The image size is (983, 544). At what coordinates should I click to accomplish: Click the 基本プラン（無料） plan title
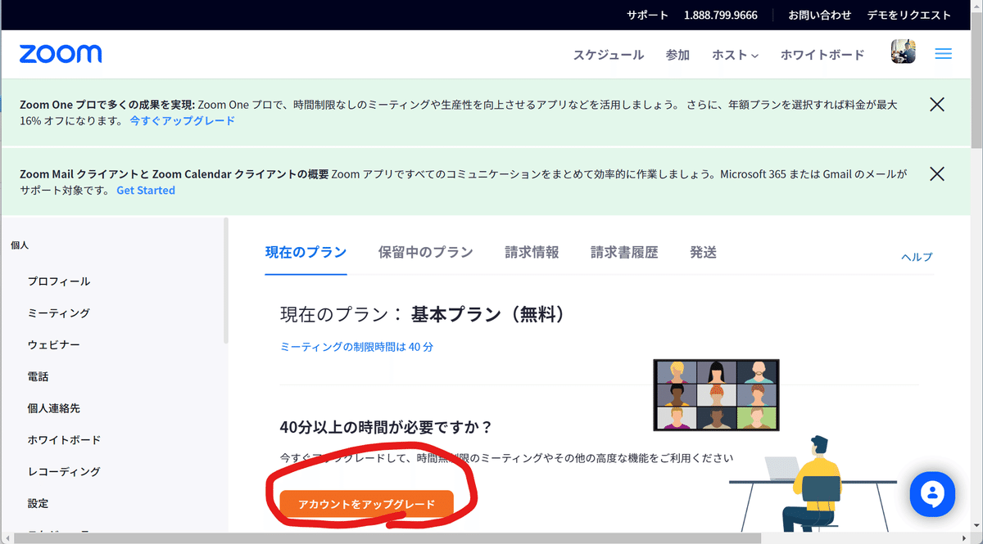click(x=488, y=314)
